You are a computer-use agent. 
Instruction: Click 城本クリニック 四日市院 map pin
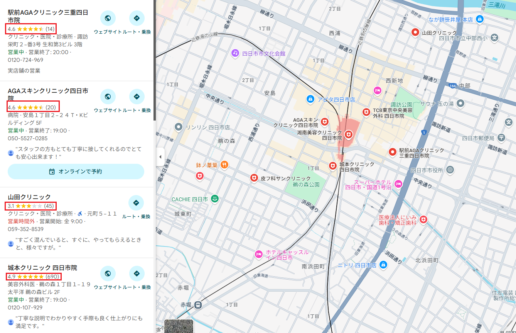click(333, 166)
